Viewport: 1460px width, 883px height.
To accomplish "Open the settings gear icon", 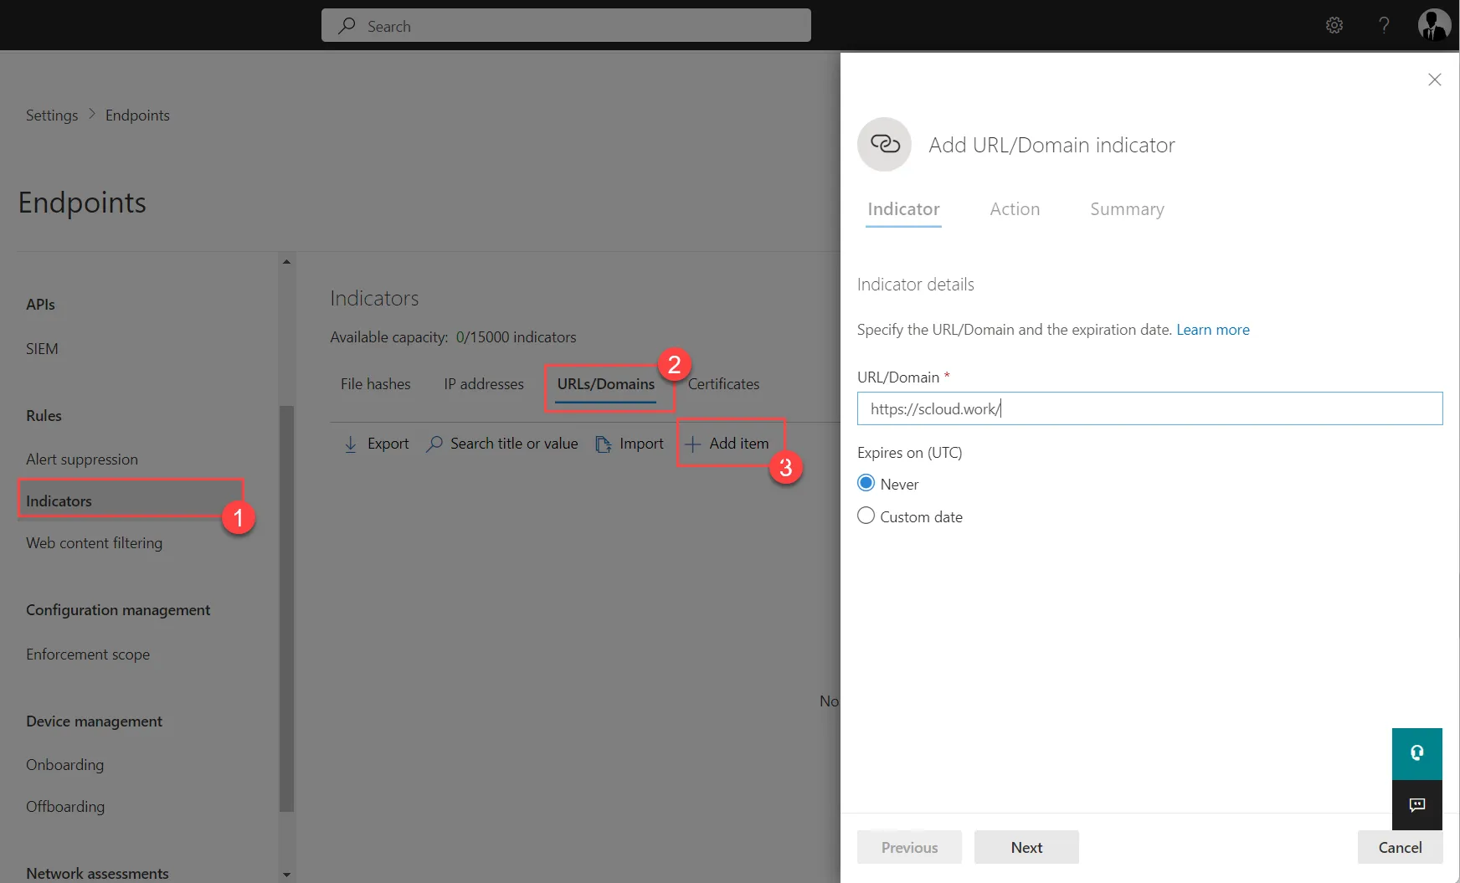I will pyautogui.click(x=1334, y=25).
